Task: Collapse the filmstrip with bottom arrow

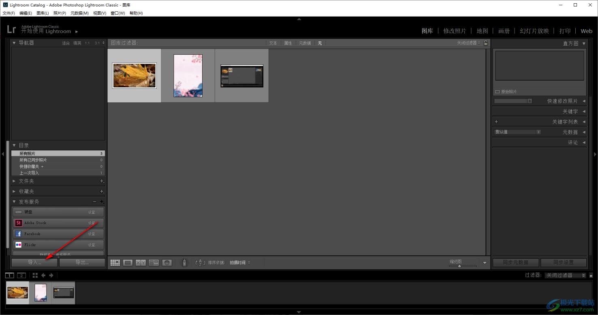Action: tap(299, 312)
